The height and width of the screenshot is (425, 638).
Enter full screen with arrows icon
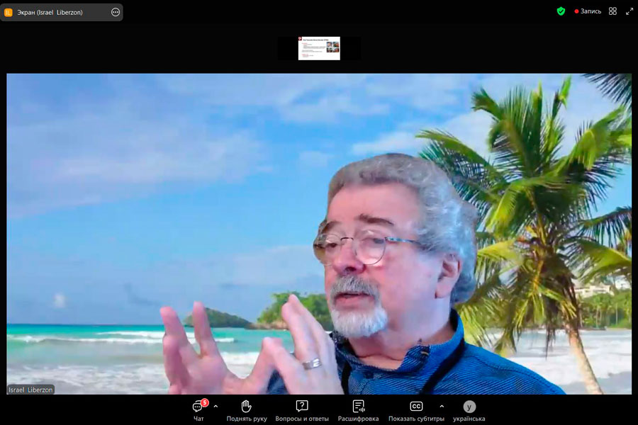click(x=629, y=11)
